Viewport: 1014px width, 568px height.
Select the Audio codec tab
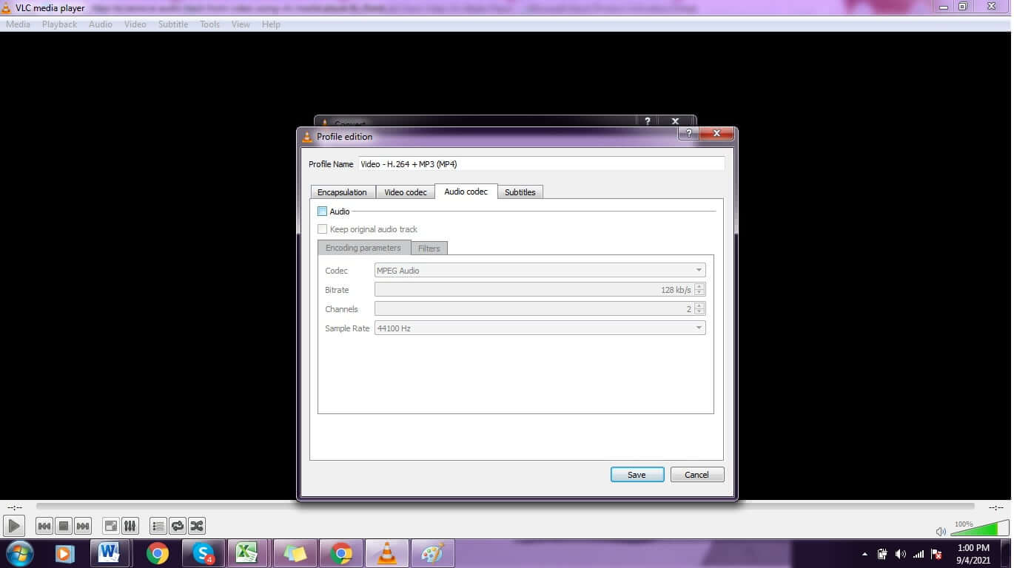click(466, 192)
